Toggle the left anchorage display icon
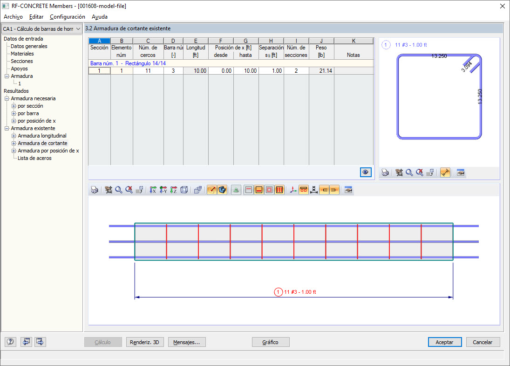The height and width of the screenshot is (366, 510). point(324,190)
